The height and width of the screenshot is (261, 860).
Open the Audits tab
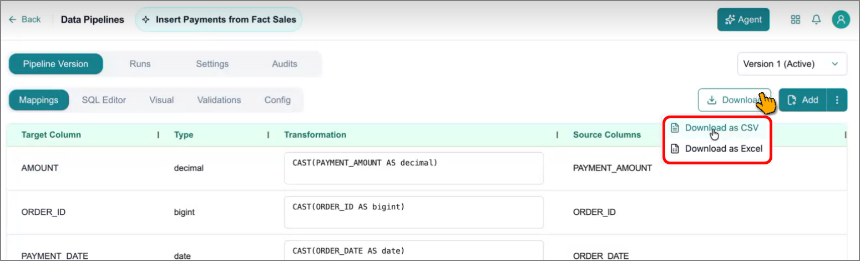pos(284,64)
